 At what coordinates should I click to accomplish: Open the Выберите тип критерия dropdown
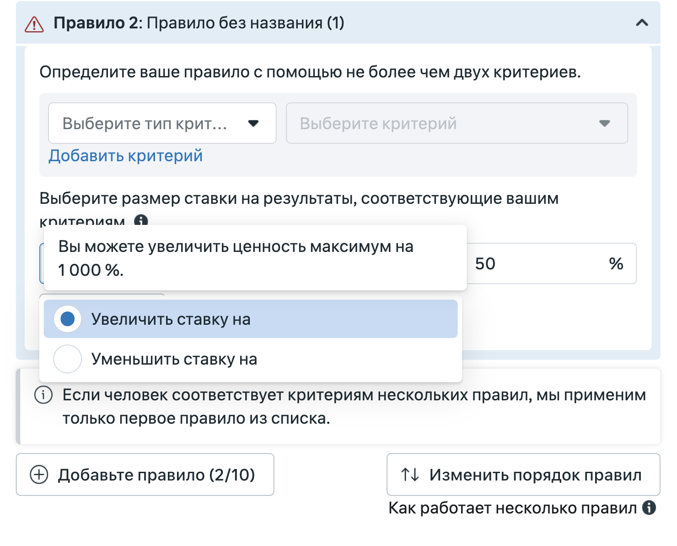pyautogui.click(x=162, y=123)
